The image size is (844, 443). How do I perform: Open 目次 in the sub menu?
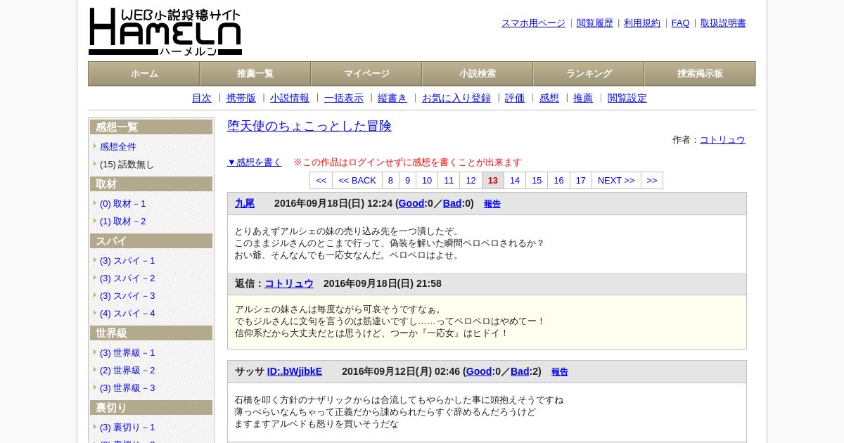click(x=202, y=98)
